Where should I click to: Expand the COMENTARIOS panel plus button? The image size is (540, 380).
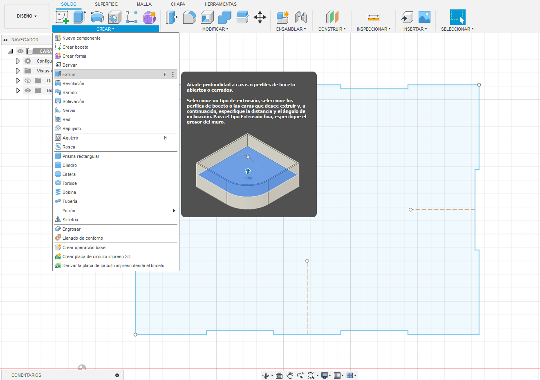coord(117,375)
